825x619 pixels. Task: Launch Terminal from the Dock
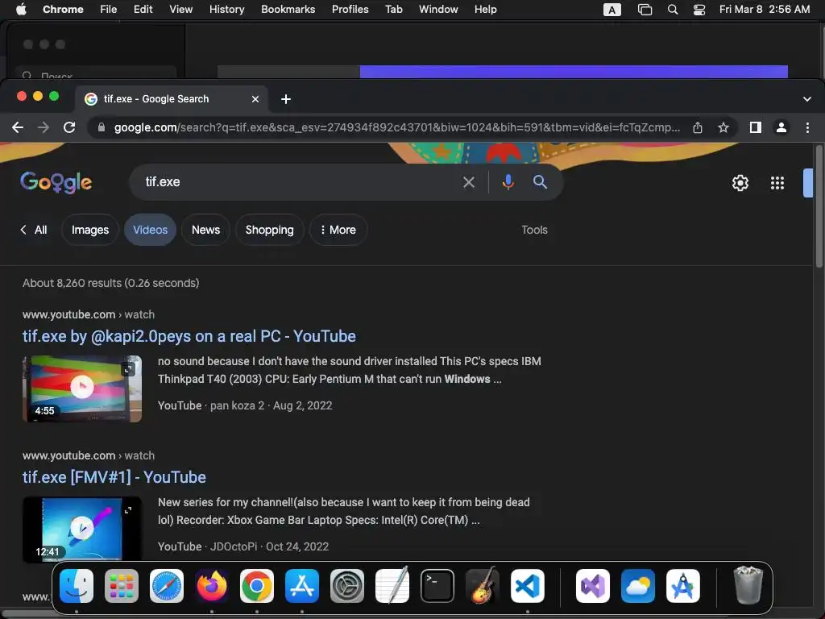tap(437, 586)
